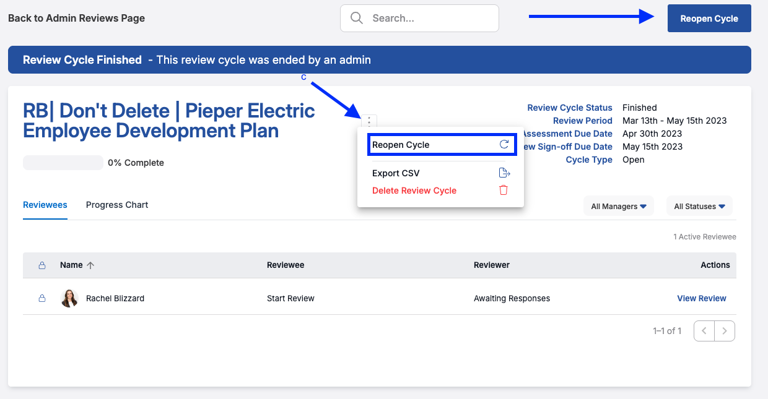
Task: Click the Name column sort arrow
Action: click(x=90, y=265)
